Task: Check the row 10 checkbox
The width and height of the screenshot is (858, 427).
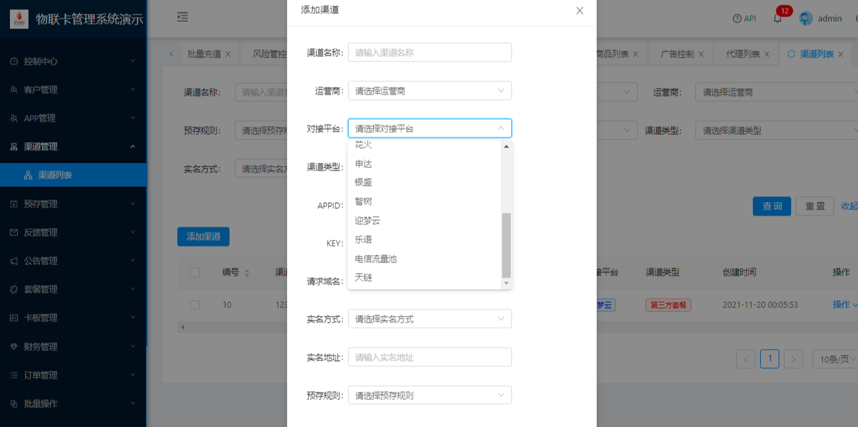Action: coord(194,305)
